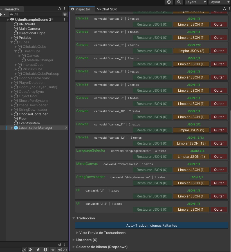Click StringDownloader canvas name link in Inspector
The height and width of the screenshot is (252, 231).
[90, 177]
